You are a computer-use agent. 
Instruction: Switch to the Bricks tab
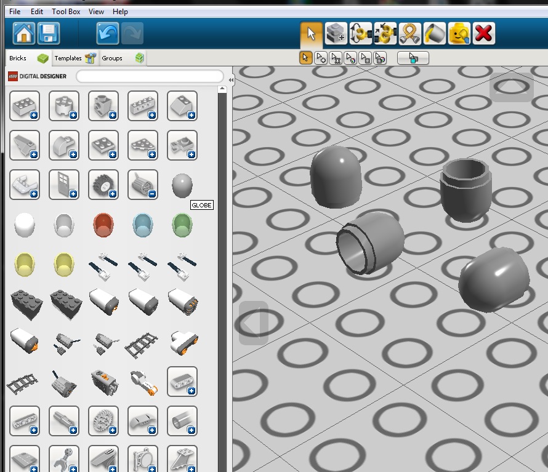[28, 58]
